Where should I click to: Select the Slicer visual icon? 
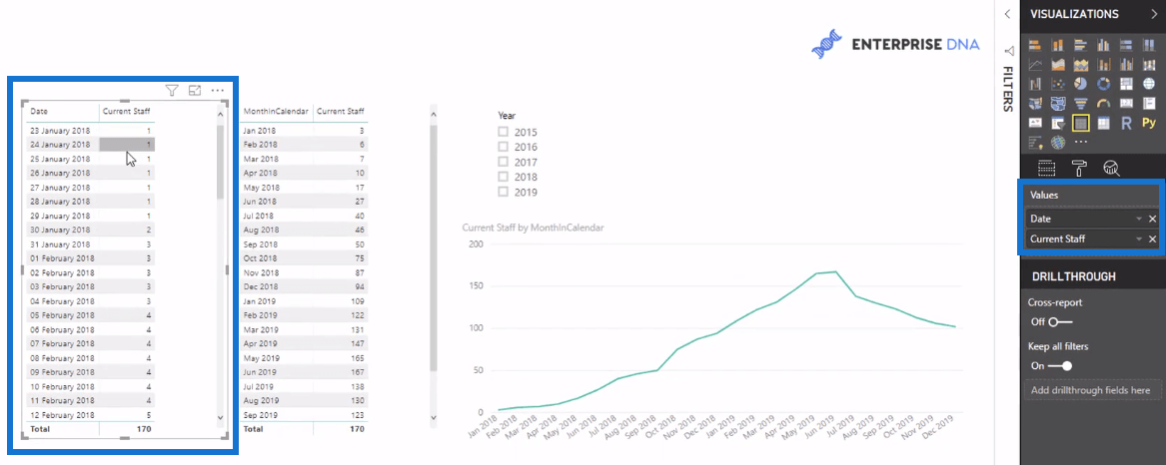[x=1057, y=123]
